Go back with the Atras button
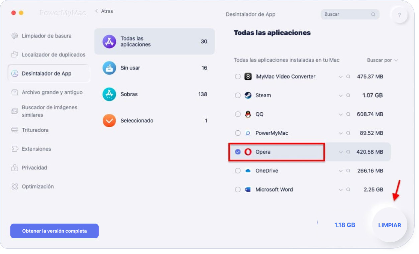Screen dimensions: 419x254 click(104, 11)
